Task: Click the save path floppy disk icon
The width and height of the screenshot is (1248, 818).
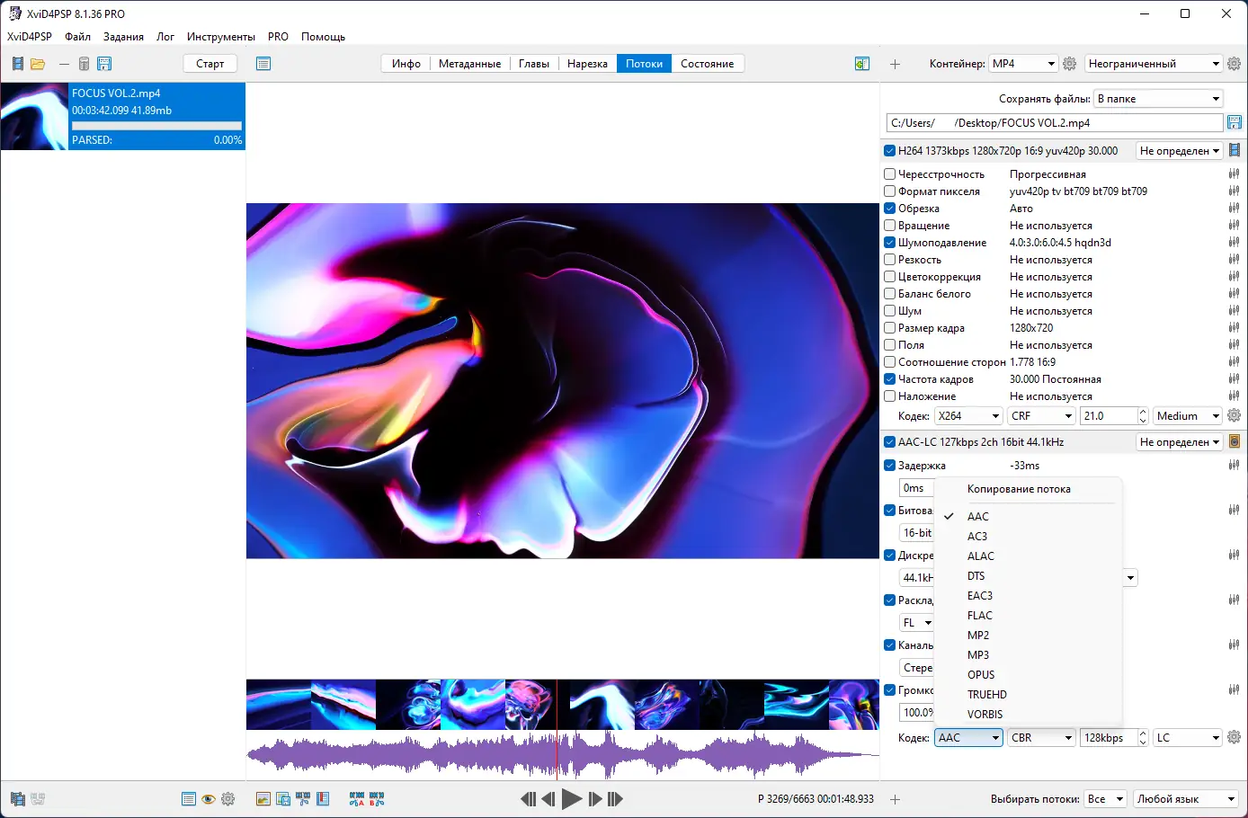Action: 1235,122
